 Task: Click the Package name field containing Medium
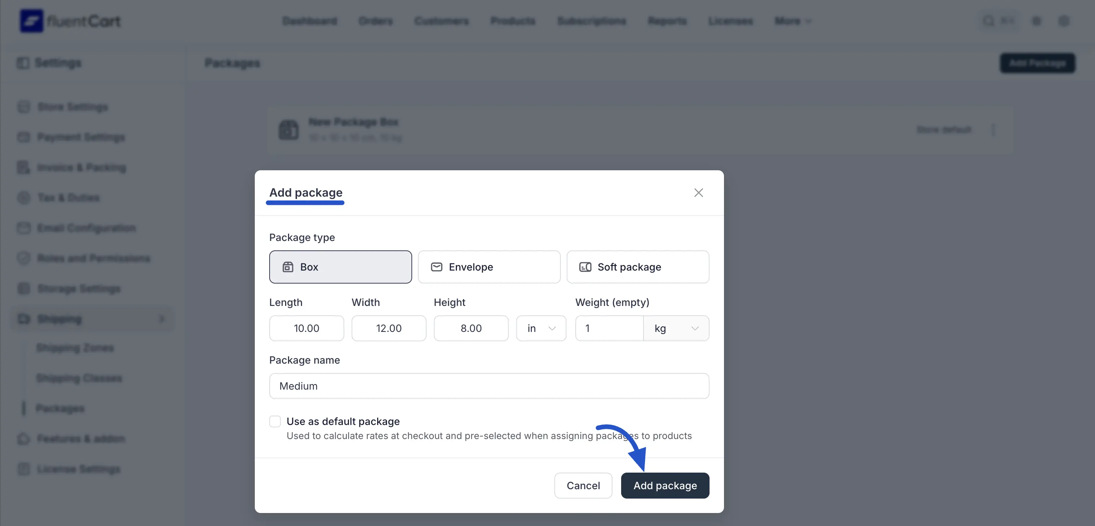(489, 386)
